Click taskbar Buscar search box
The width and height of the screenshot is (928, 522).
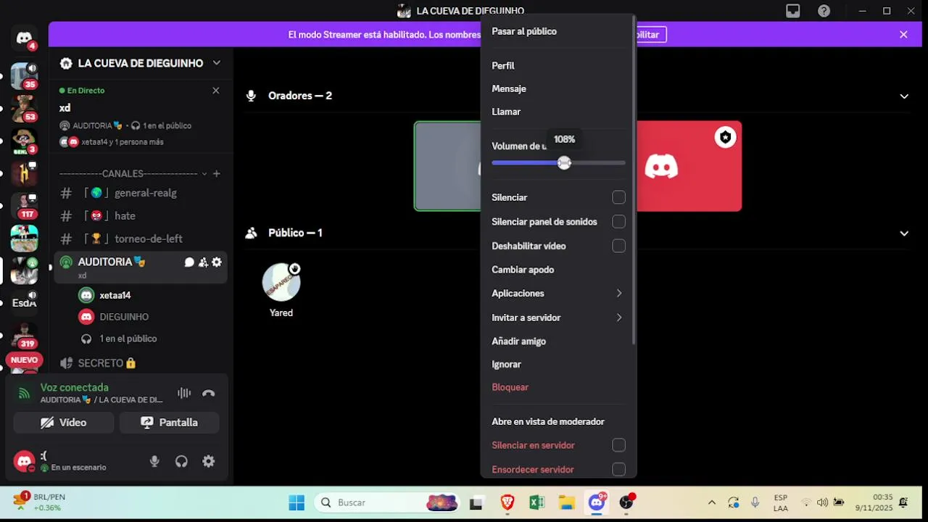[x=389, y=502]
